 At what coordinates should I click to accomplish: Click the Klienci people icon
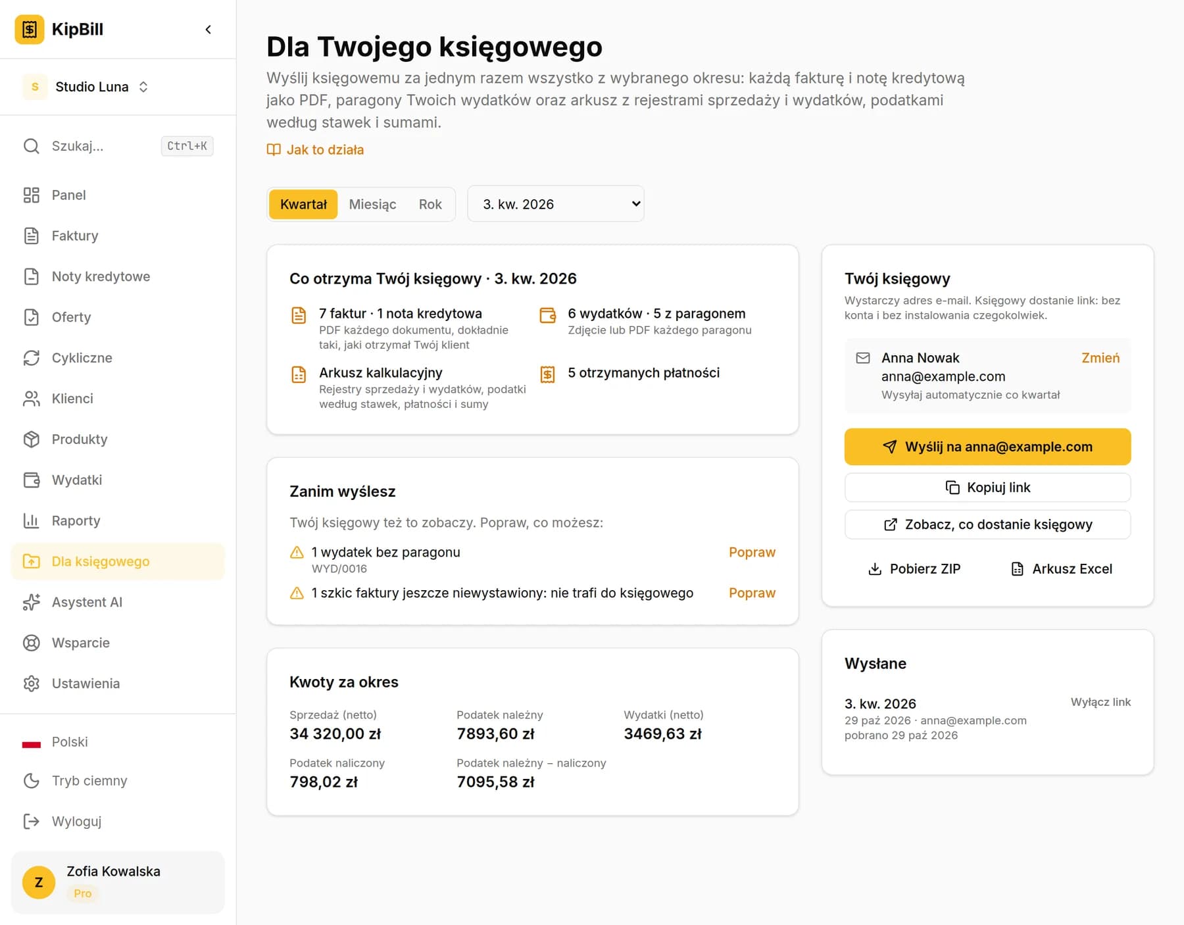(x=32, y=399)
